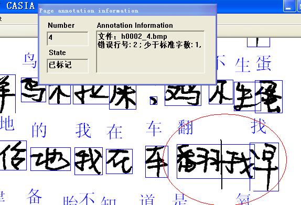301x205 pixels.
Task: Click the State field showing 已标记
Action: [x=68, y=66]
